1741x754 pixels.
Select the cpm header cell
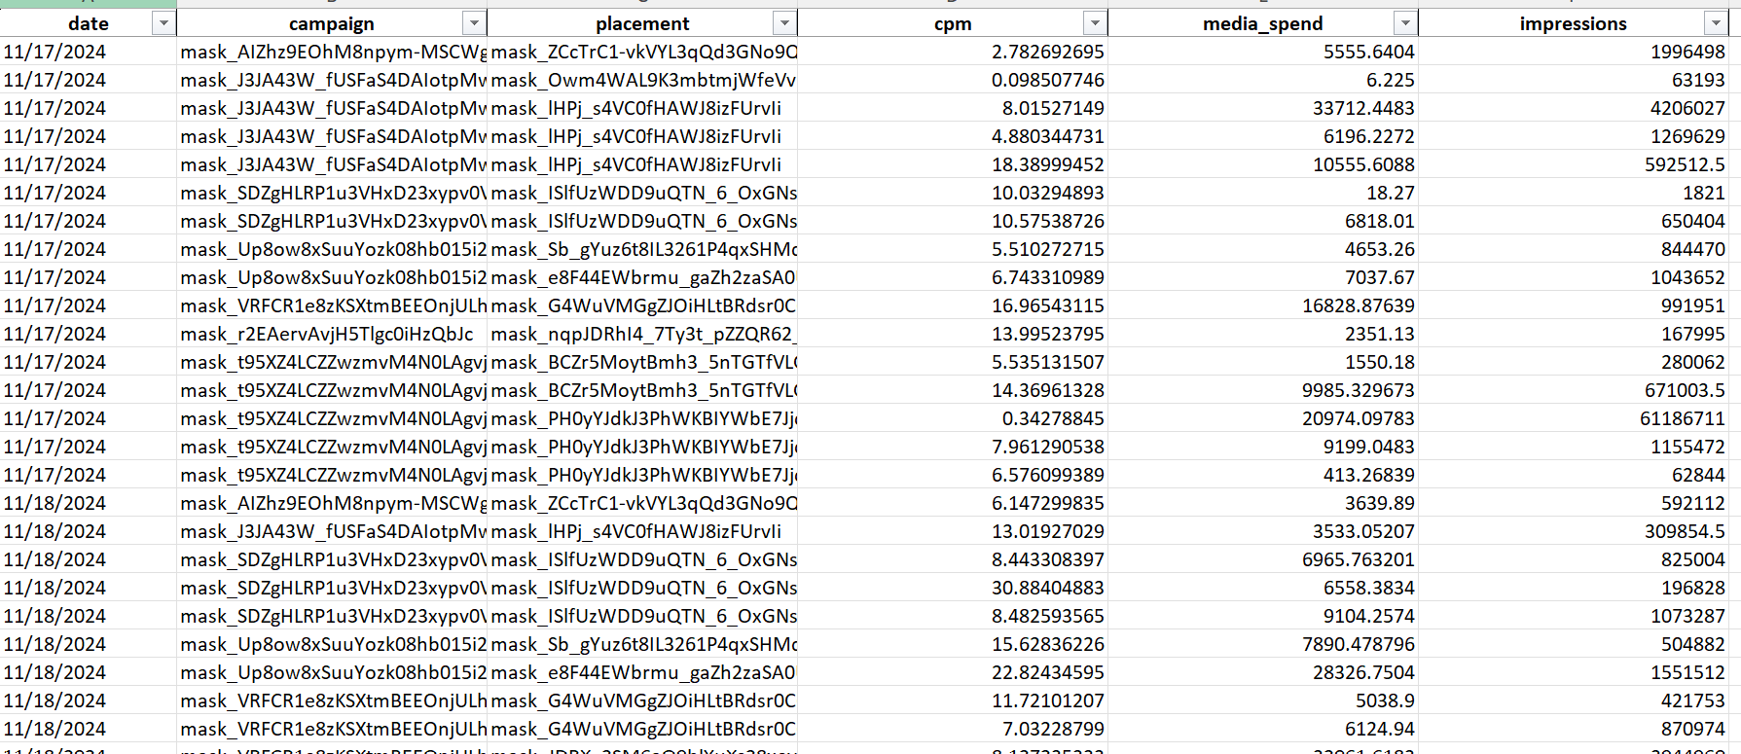click(x=953, y=23)
